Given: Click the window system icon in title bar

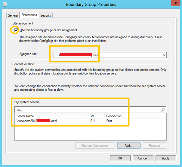Looking at the screenshot, I should click(4, 4).
